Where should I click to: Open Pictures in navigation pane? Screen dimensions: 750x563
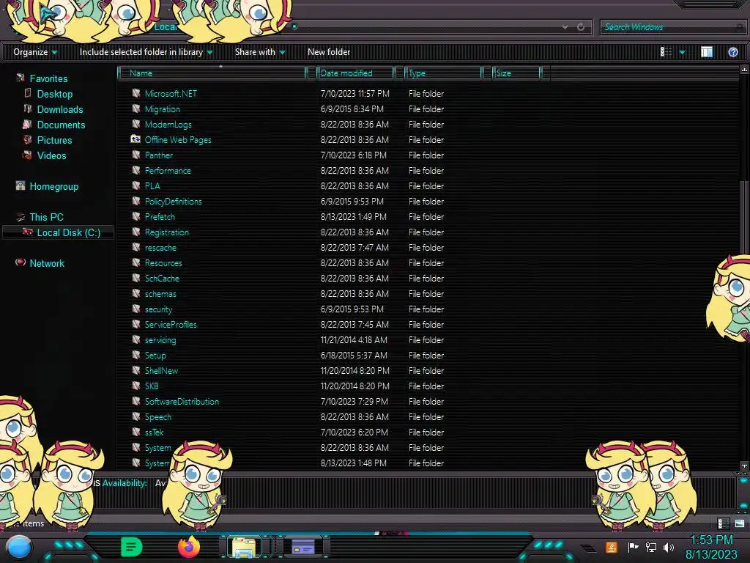(54, 140)
